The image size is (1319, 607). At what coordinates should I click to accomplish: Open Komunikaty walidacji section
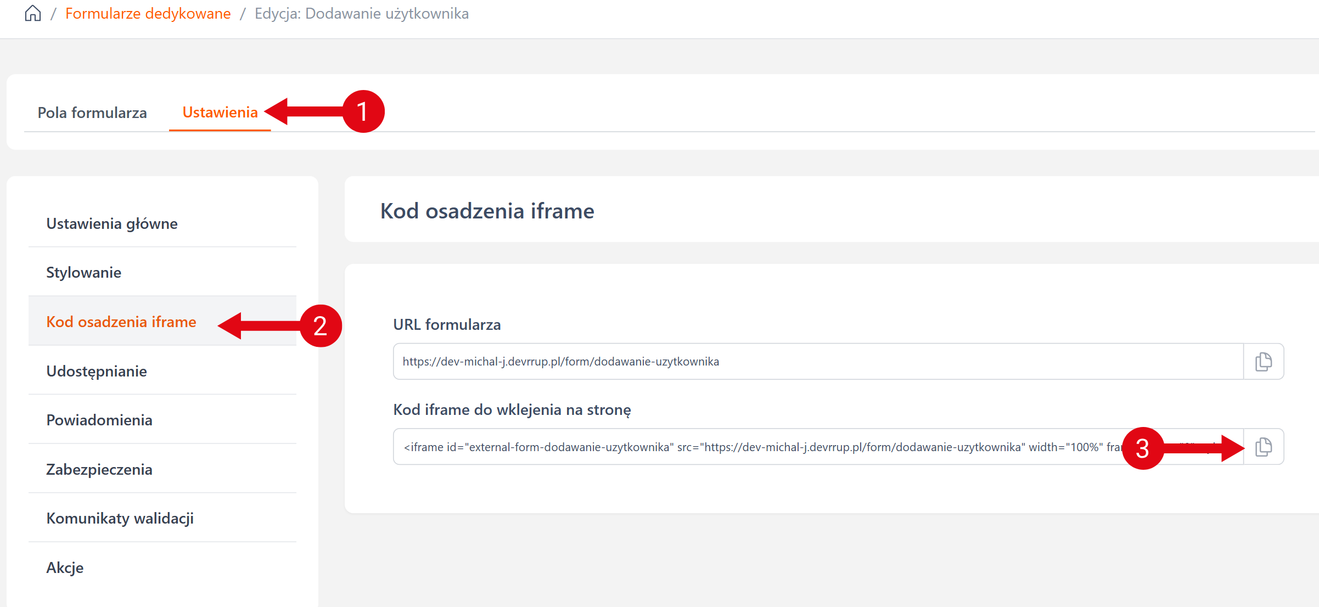pos(120,518)
